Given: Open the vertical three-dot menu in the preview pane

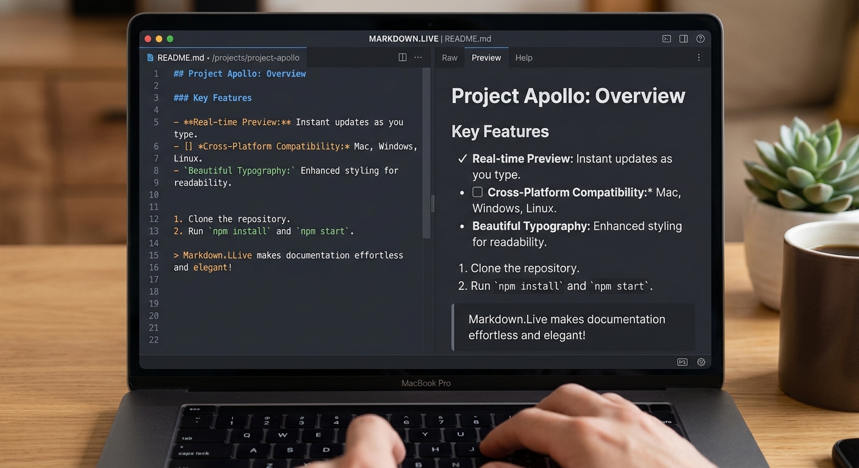Looking at the screenshot, I should click(x=699, y=57).
